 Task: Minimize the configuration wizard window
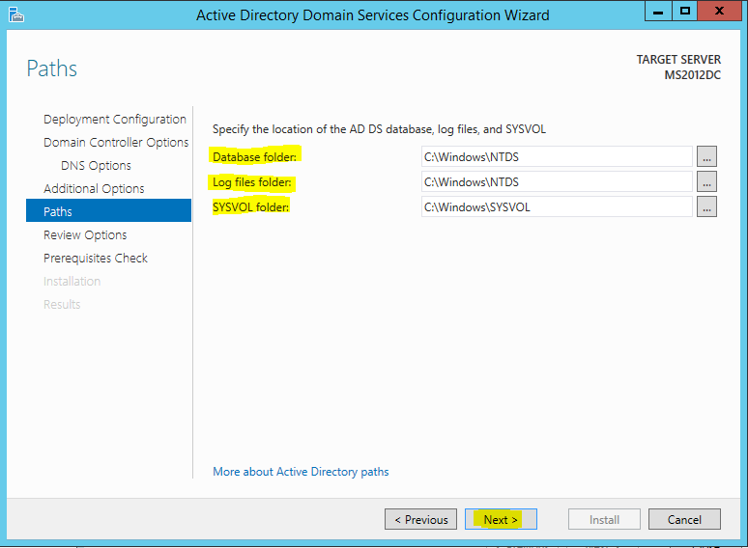(x=658, y=11)
